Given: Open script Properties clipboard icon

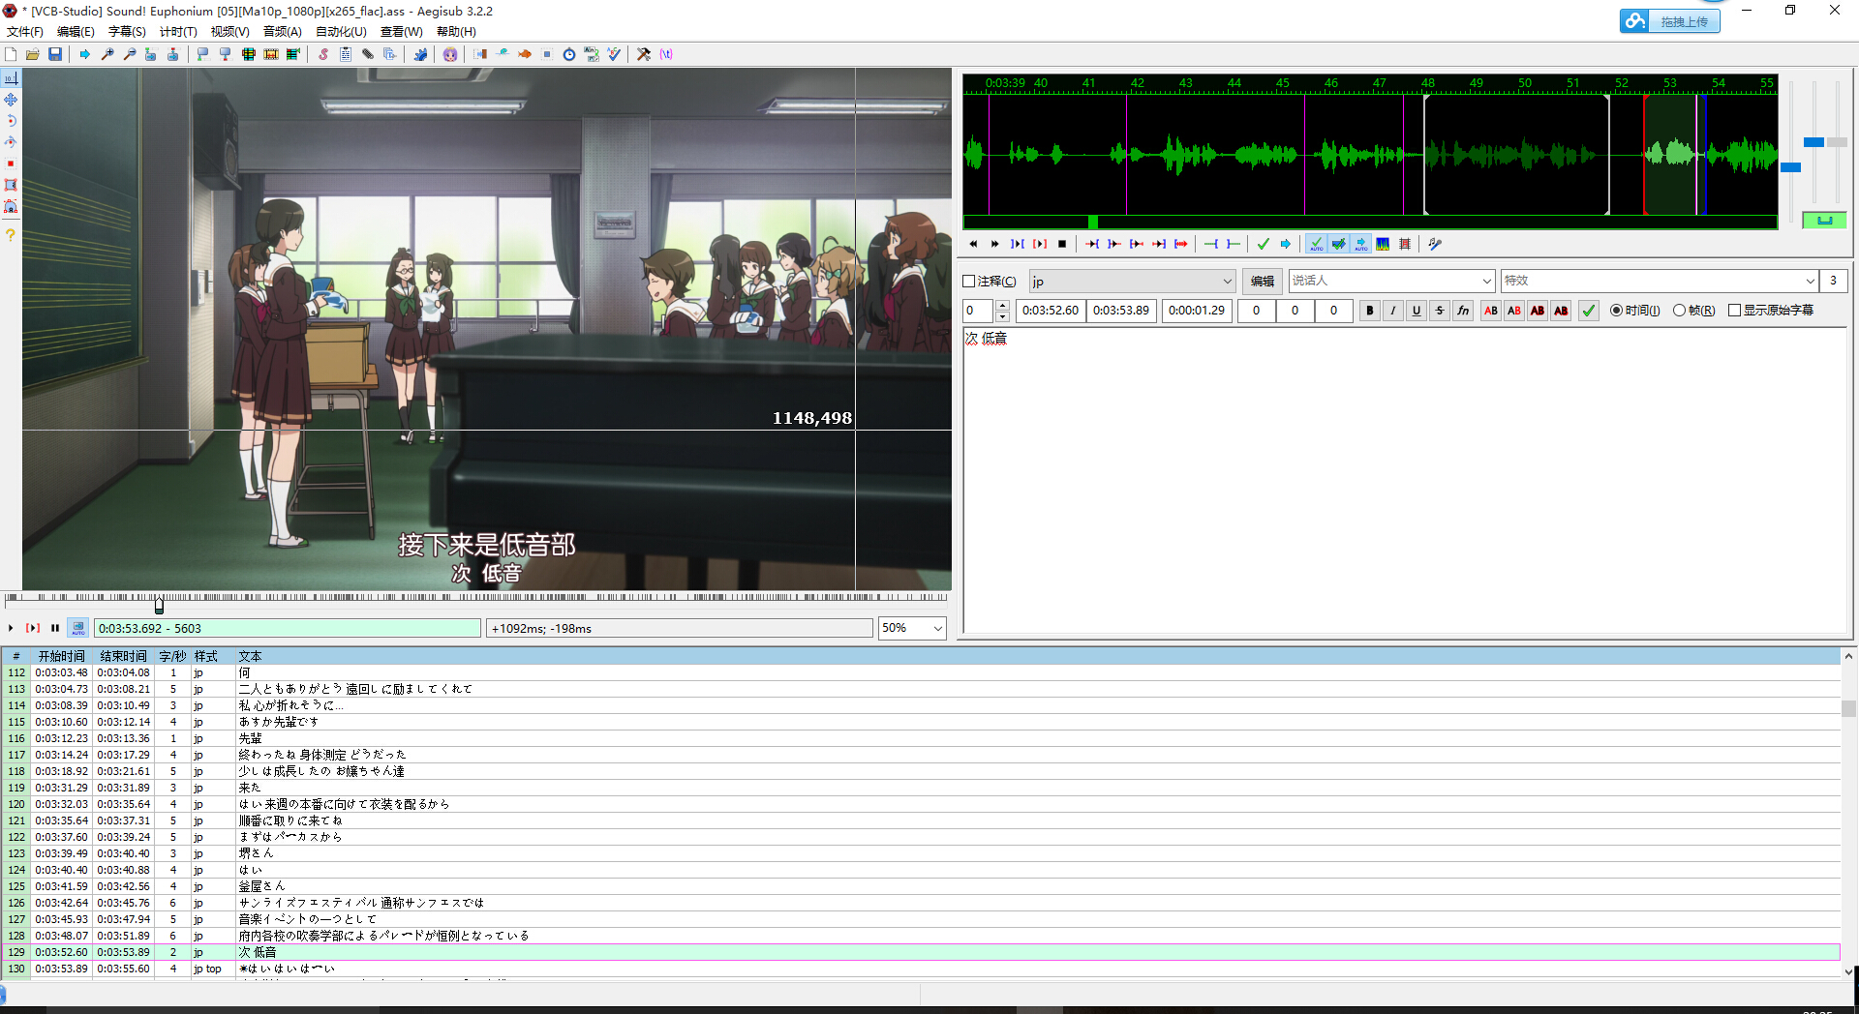Looking at the screenshot, I should tap(346, 54).
